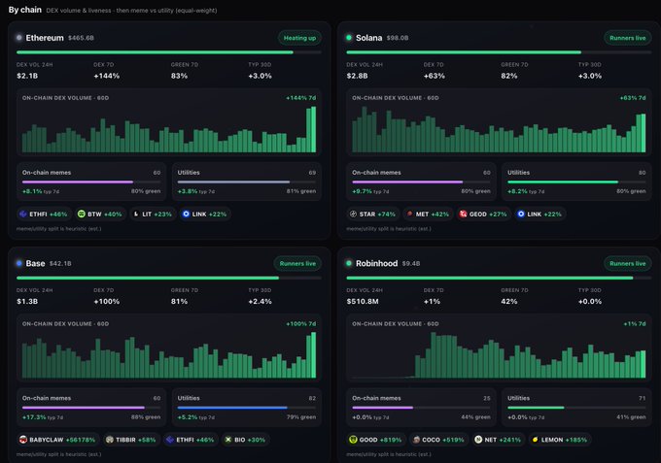661x463 pixels.
Task: Click Base's $1.3B DEX VOL 24H value
Action: click(x=27, y=301)
